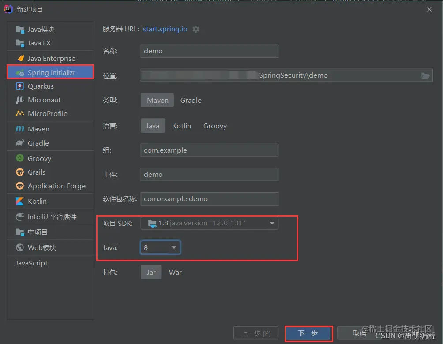Focus the 名称 field containing demo

click(x=209, y=51)
